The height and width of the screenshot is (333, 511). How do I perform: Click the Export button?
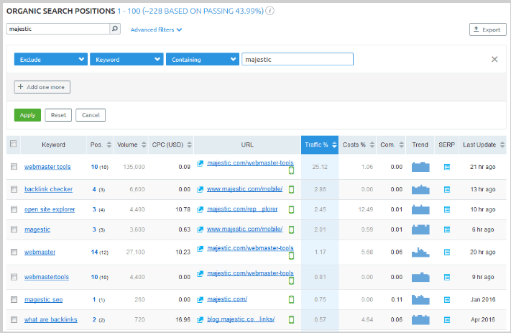coord(487,29)
